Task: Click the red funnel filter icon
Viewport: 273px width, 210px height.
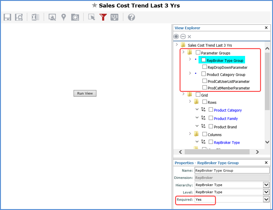Action: coord(103,17)
